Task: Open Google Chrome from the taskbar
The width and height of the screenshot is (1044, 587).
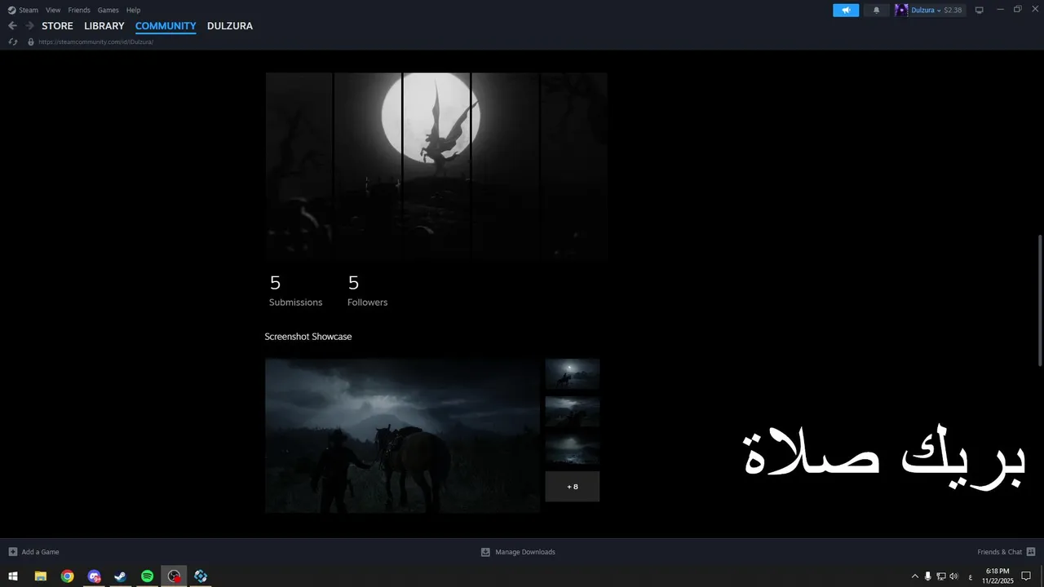Action: tap(67, 576)
